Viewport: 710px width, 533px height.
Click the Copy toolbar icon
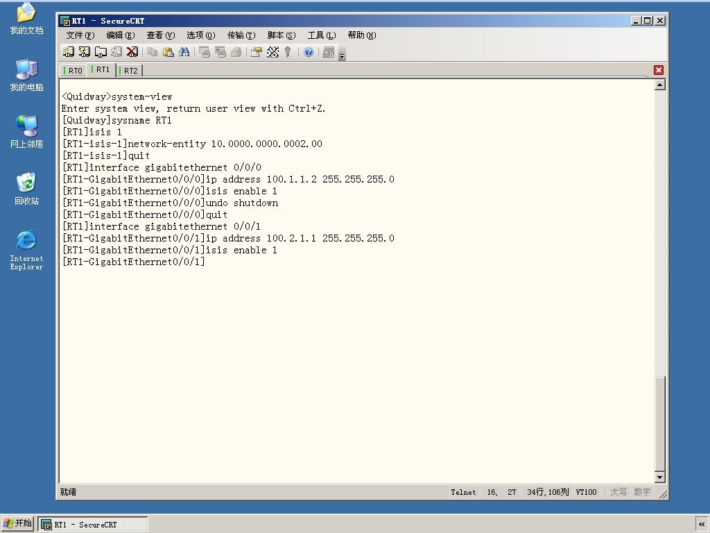coord(152,52)
